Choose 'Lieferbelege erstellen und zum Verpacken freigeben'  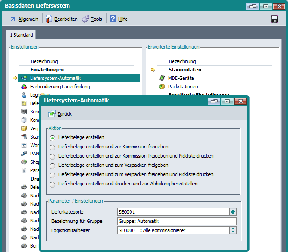pyautogui.click(x=53, y=165)
